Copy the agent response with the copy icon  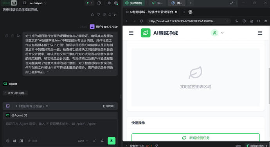(104, 15)
